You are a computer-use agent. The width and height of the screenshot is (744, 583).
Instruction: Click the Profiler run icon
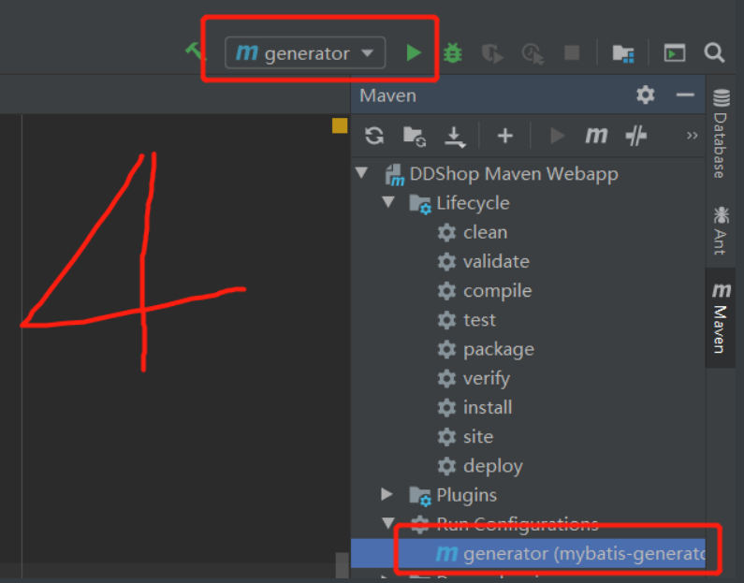[532, 53]
